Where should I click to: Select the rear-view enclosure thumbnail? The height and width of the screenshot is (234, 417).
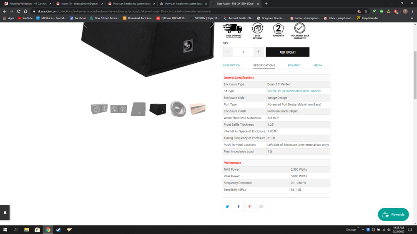[138, 109]
